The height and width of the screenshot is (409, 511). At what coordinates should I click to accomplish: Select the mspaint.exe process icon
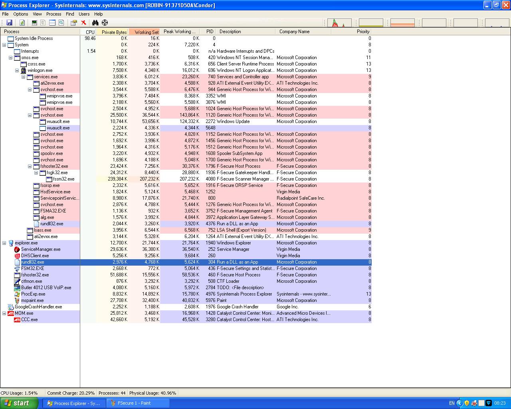(x=17, y=300)
